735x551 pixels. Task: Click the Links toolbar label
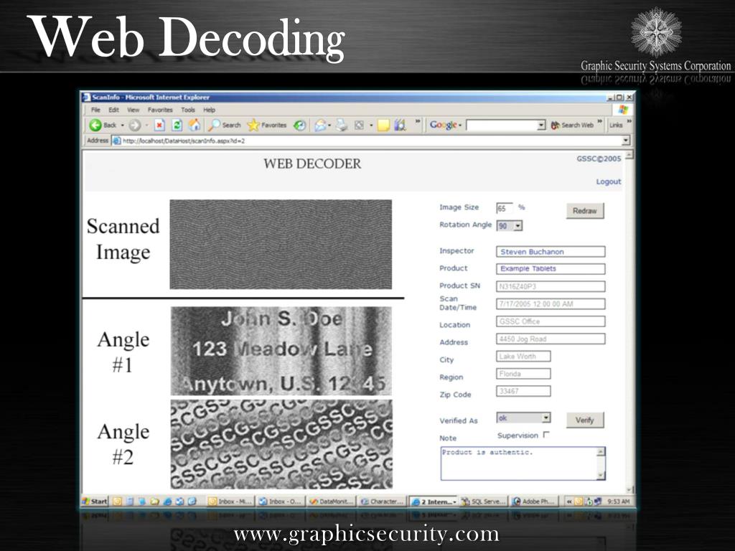pyautogui.click(x=616, y=125)
